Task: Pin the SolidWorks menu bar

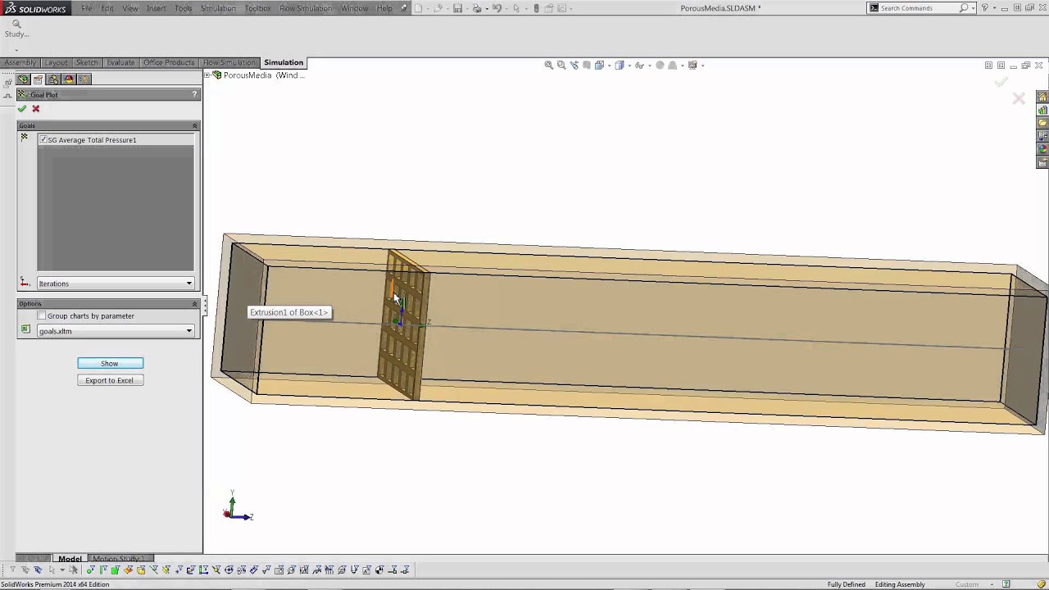Action: click(x=404, y=8)
